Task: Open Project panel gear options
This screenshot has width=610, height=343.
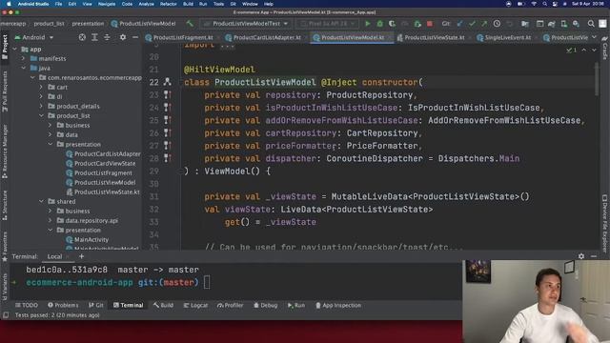Action: pos(123,37)
